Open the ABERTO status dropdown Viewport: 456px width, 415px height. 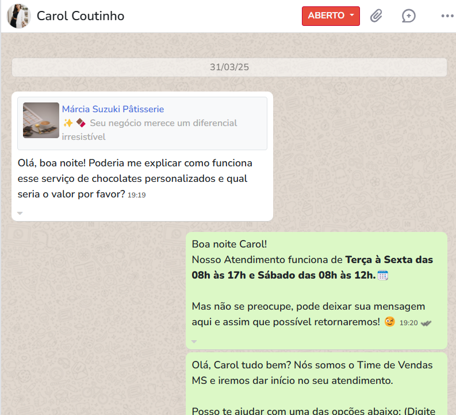point(331,16)
